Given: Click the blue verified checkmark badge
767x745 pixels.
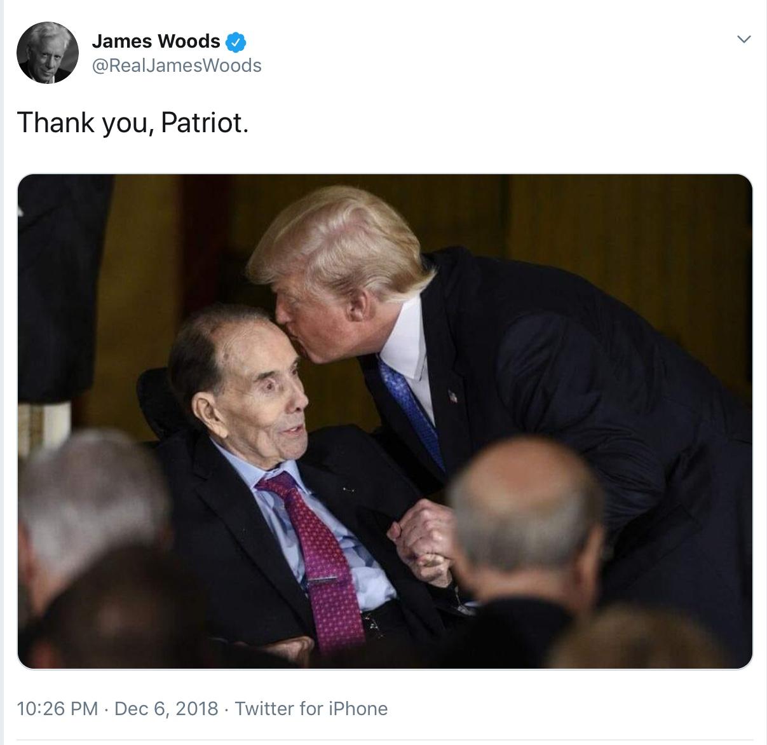Looking at the screenshot, I should pyautogui.click(x=236, y=42).
